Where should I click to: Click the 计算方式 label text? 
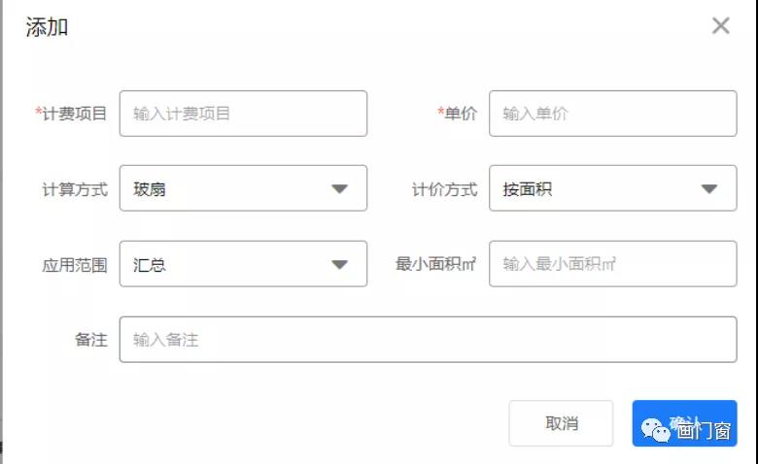point(75,189)
